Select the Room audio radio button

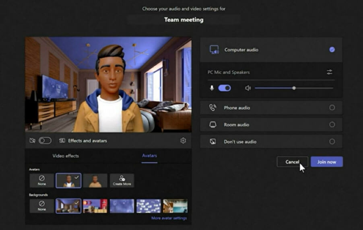click(332, 125)
